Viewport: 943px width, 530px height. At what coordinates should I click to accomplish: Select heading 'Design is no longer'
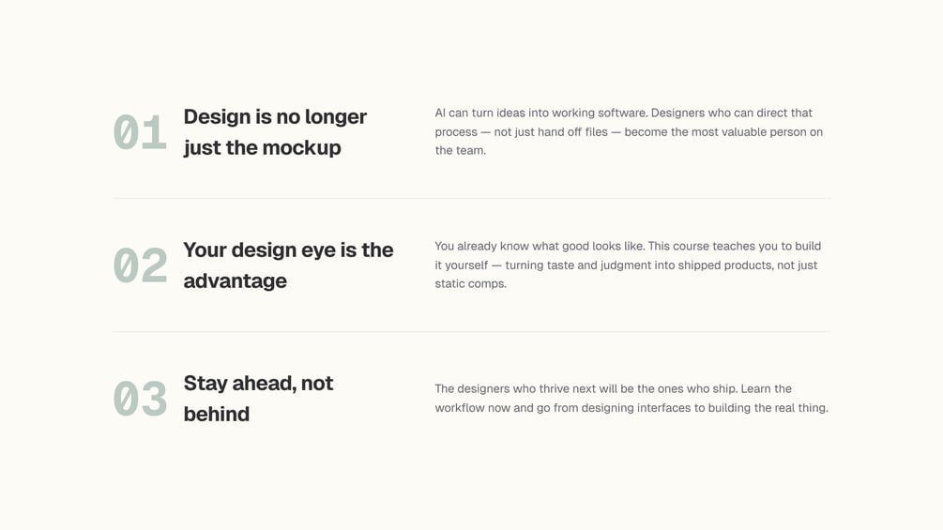tap(275, 117)
